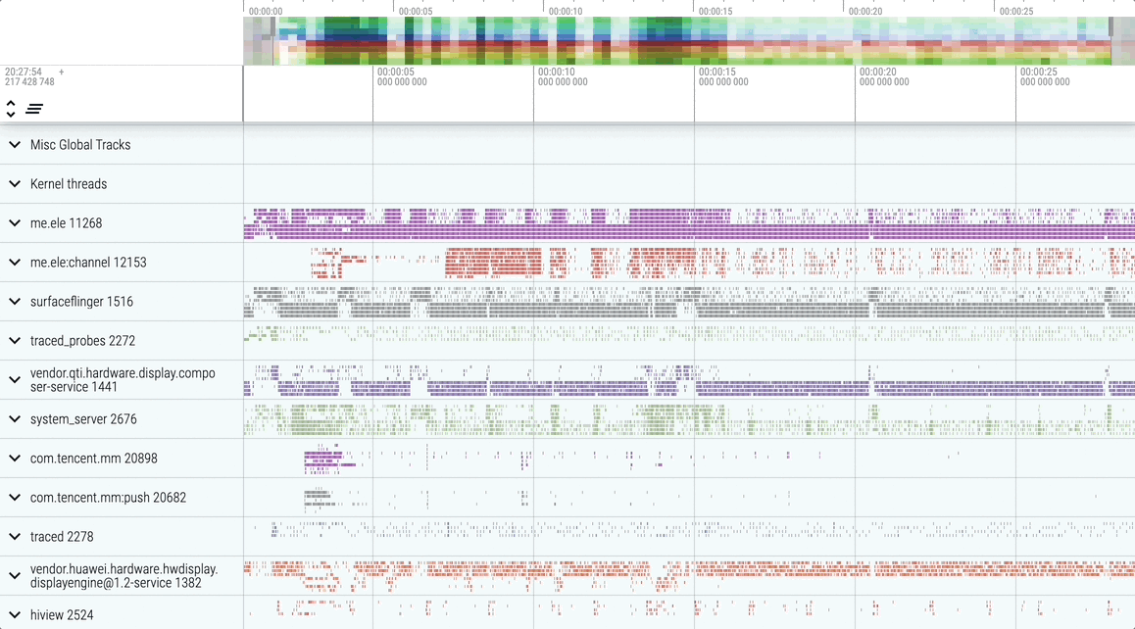Open system_server 2676 chevron
Screen dimensions: 1135x629
15,419
